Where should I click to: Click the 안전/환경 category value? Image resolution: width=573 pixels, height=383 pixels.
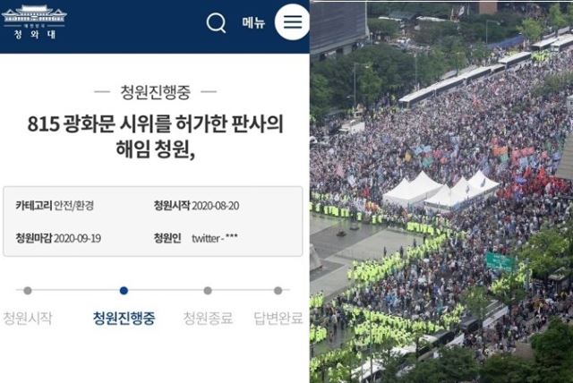point(73,206)
